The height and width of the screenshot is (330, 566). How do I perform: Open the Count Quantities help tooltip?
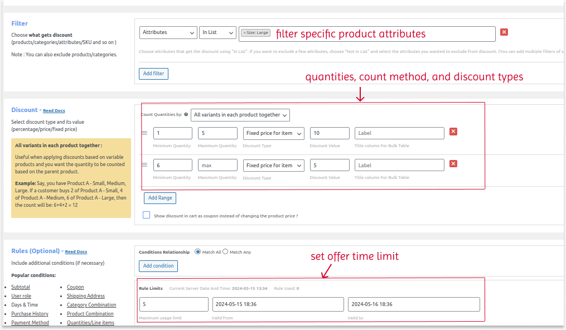click(x=185, y=114)
